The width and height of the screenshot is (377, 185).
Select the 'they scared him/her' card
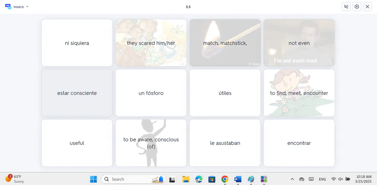(x=151, y=43)
